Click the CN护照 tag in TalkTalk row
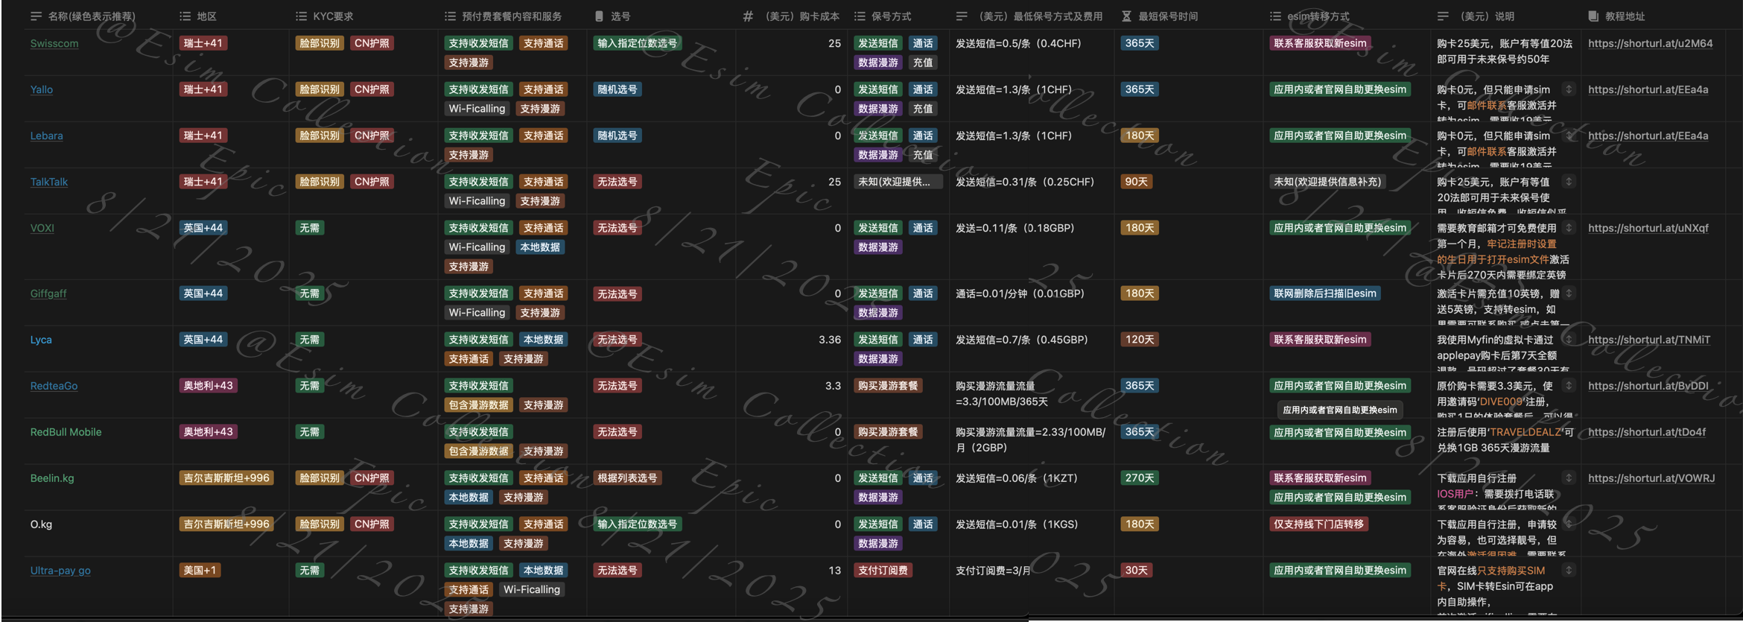Image resolution: width=1743 pixels, height=622 pixels. 372,182
